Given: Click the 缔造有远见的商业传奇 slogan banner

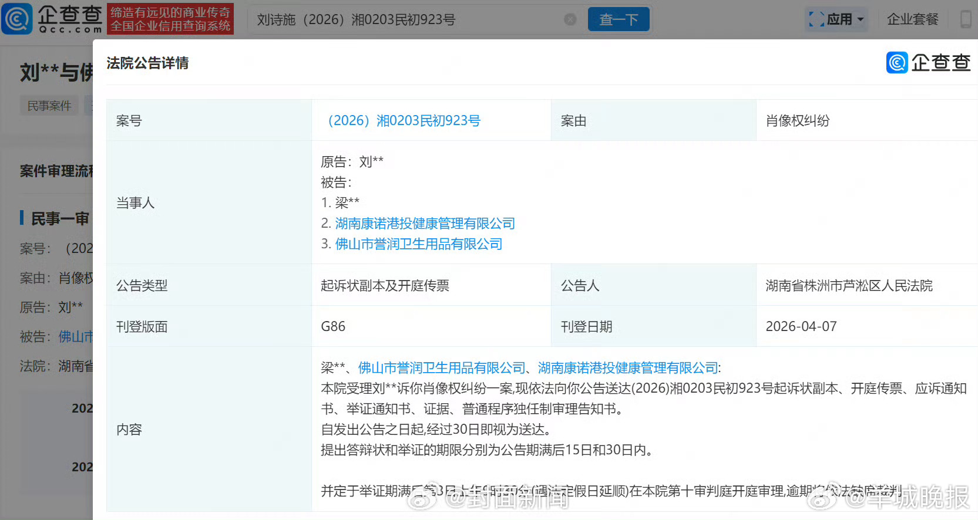Looking at the screenshot, I should (170, 19).
